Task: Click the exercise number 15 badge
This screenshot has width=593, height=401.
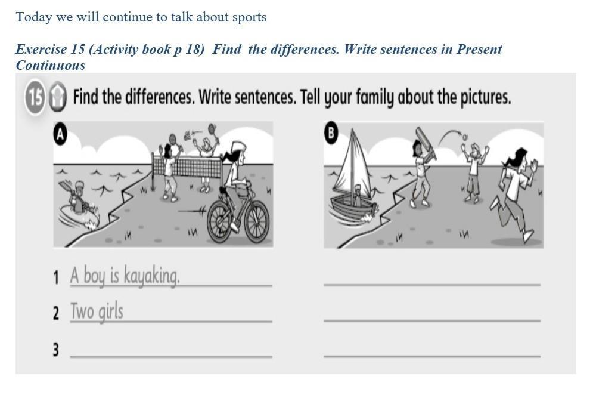Action: coord(35,97)
